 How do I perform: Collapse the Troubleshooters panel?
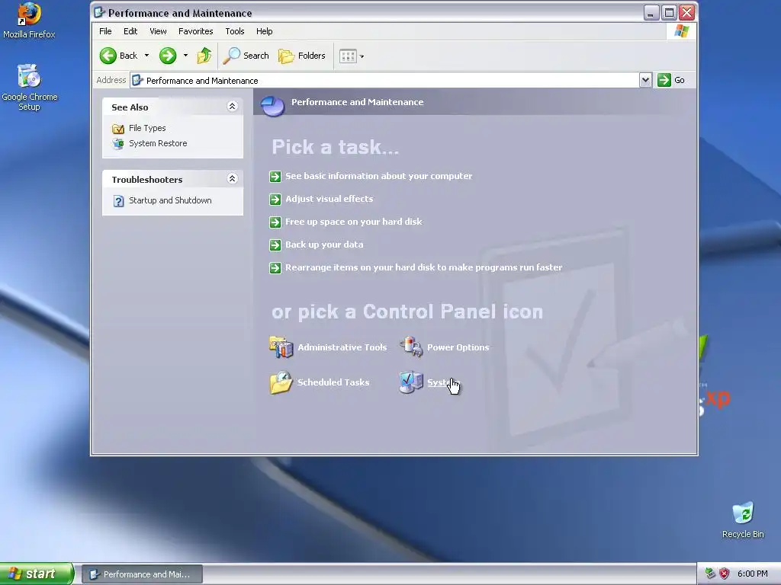(232, 178)
